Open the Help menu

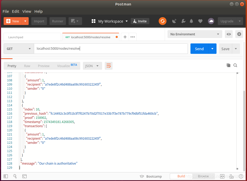(39, 11)
